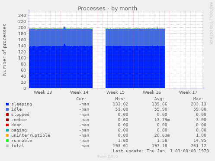Click the 'Last update' timestamp line
The image size is (215, 161).
click(x=161, y=151)
